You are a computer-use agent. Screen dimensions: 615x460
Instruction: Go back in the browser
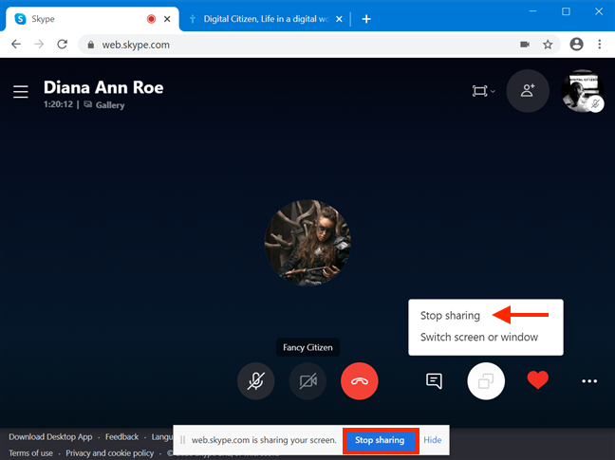pos(16,45)
